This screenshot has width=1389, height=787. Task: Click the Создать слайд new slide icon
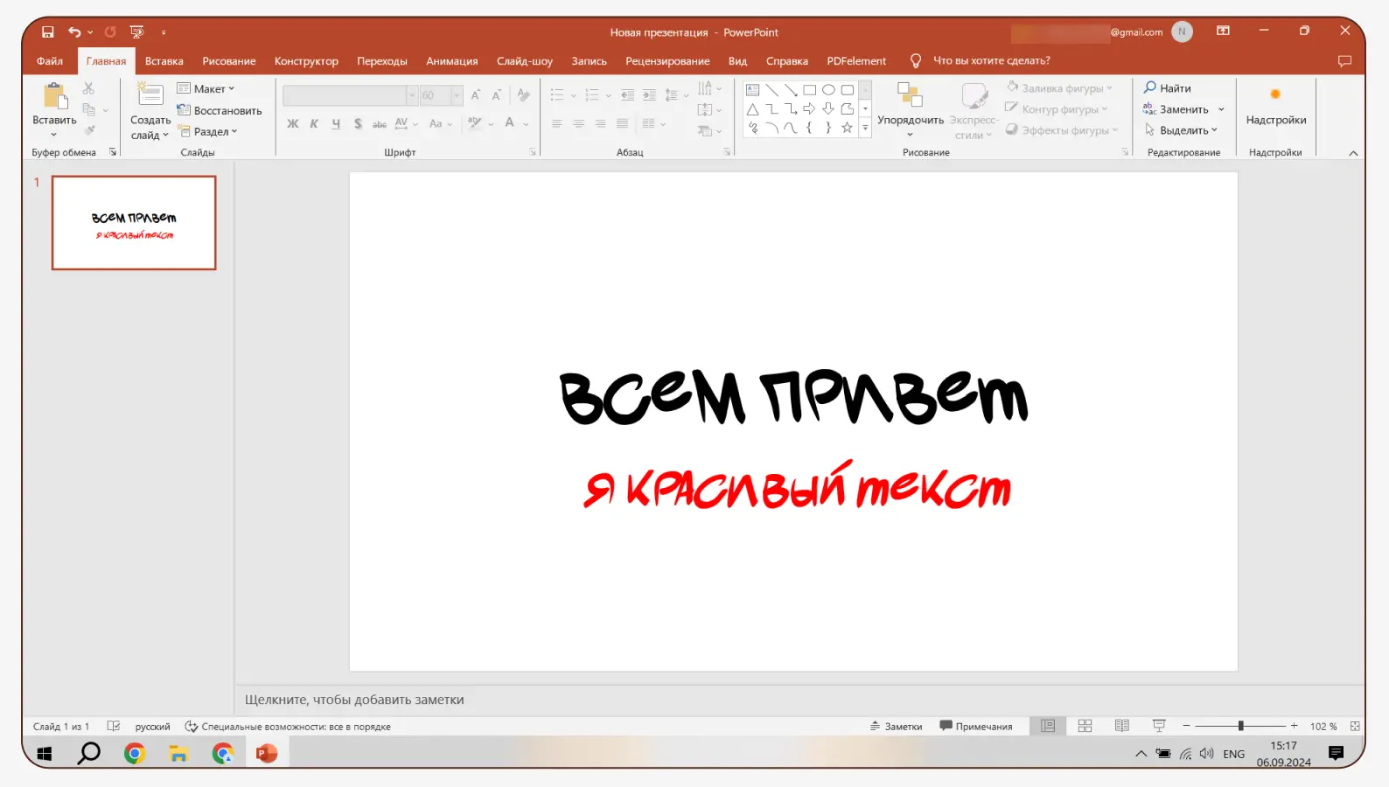click(150, 94)
